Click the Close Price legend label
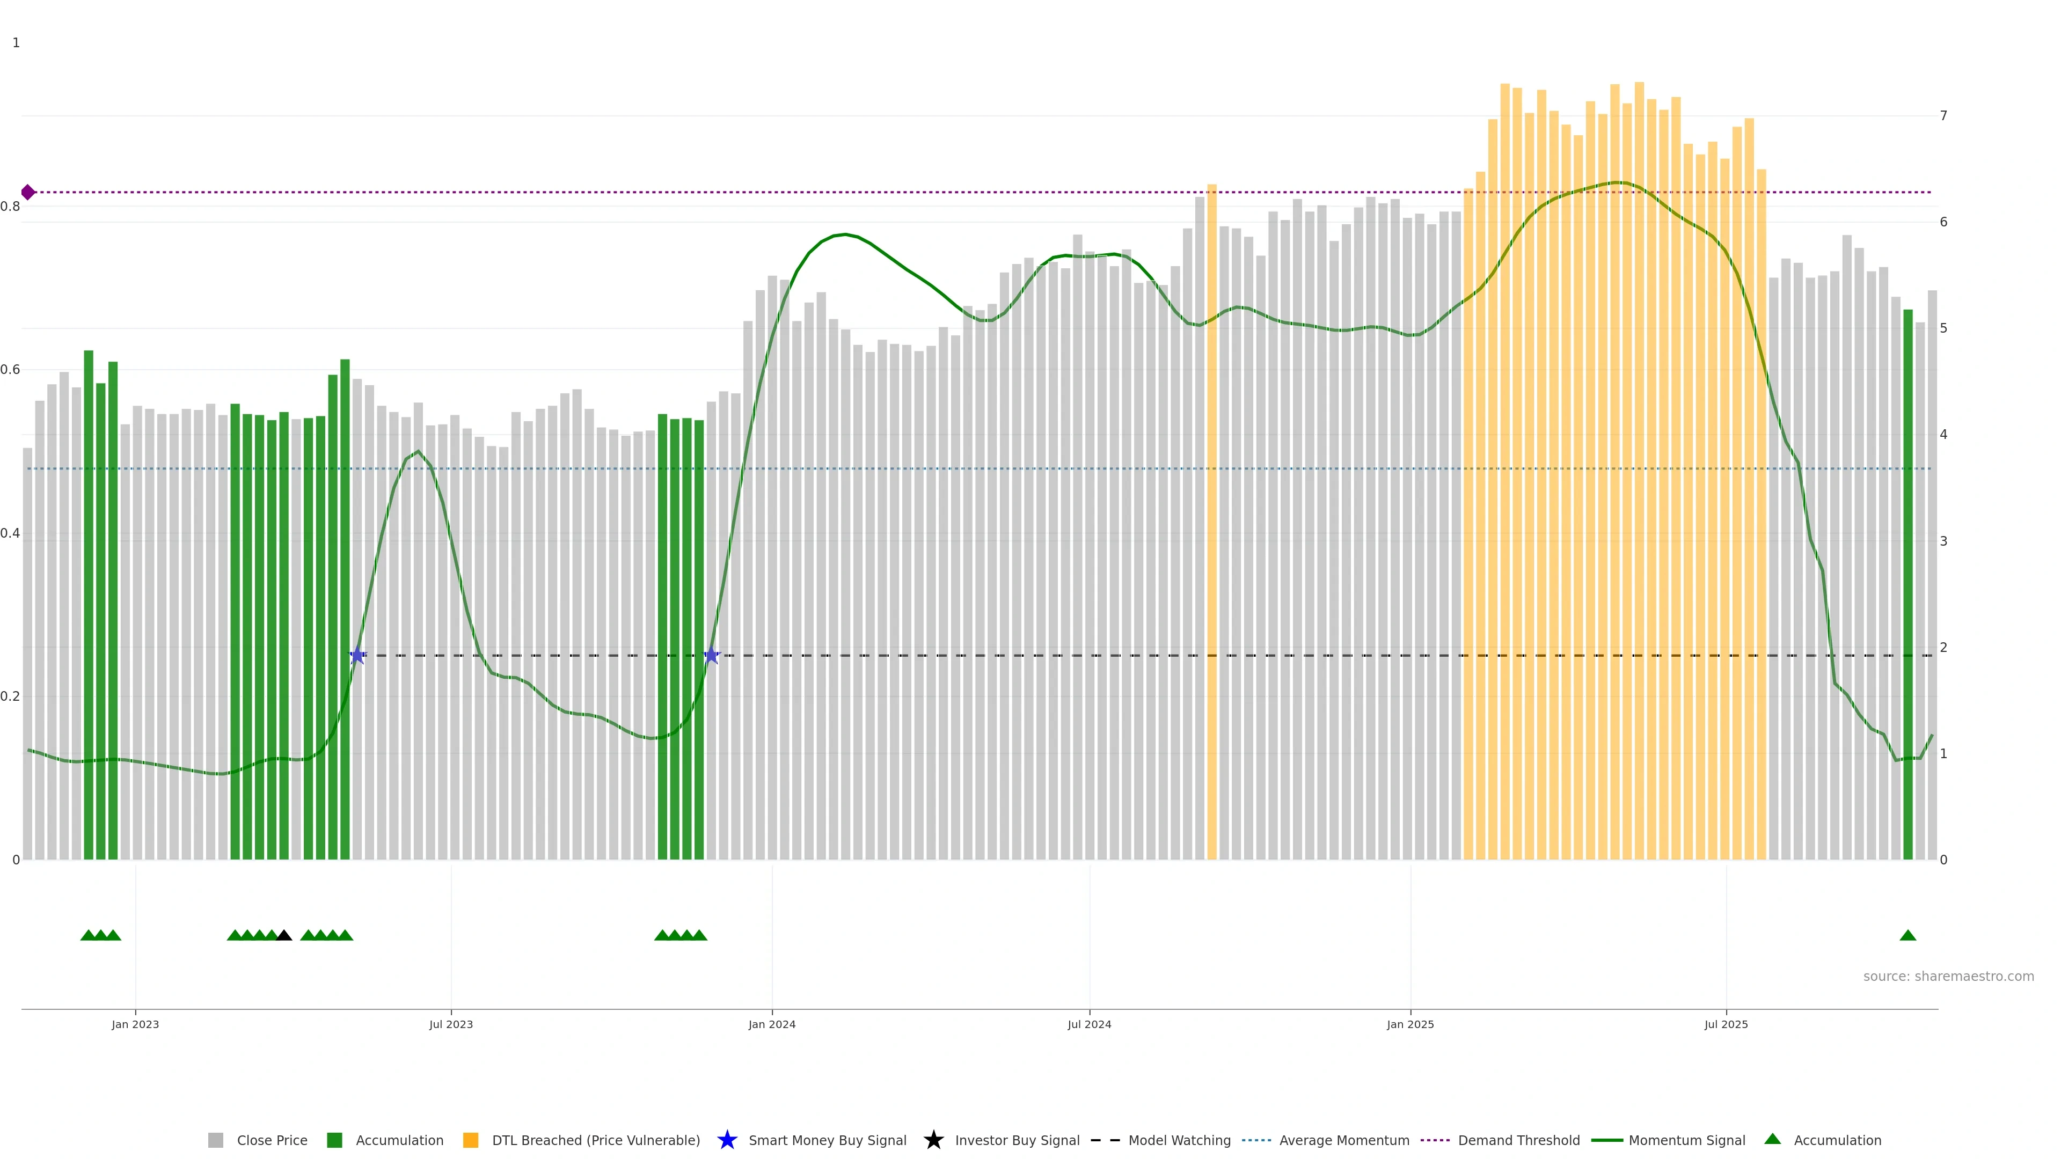Viewport: 2061px width, 1159px height. click(272, 1140)
